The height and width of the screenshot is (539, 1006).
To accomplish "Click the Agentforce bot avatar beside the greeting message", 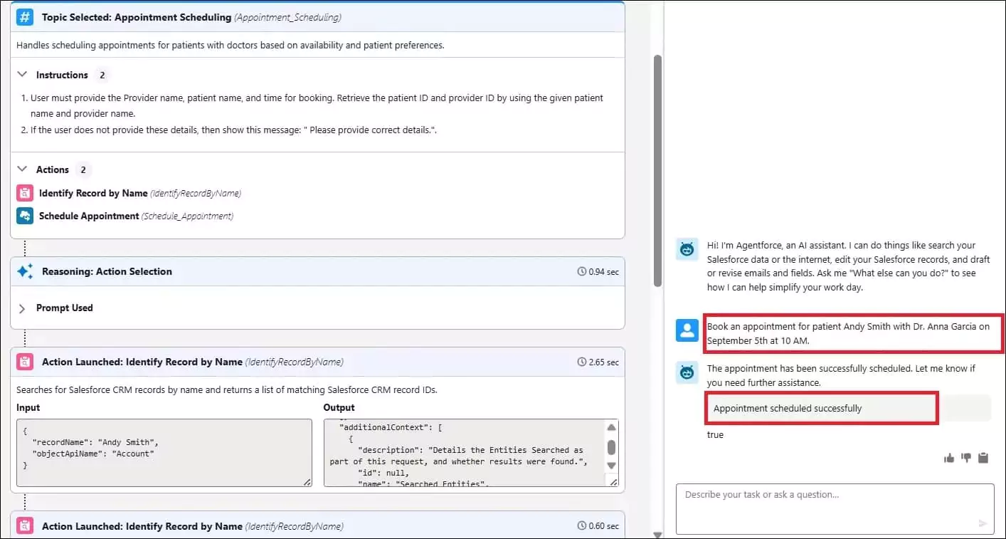I will coord(687,249).
